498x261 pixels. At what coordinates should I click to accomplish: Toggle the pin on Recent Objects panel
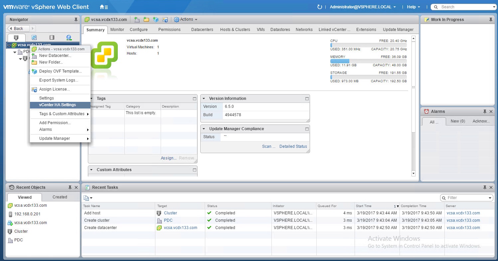click(x=70, y=187)
